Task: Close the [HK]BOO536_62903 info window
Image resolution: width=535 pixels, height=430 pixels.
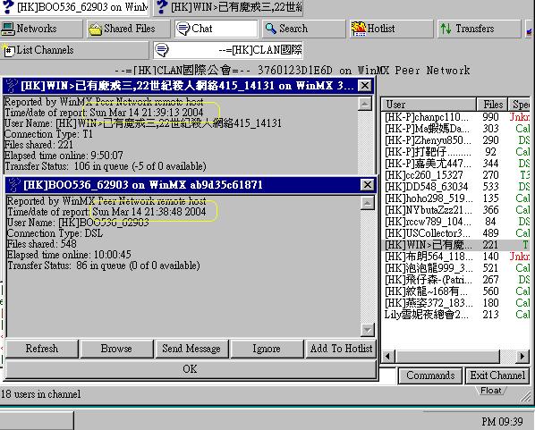Action: pyautogui.click(x=367, y=185)
